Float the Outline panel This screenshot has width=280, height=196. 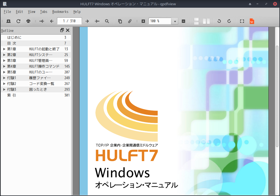pos(62,30)
